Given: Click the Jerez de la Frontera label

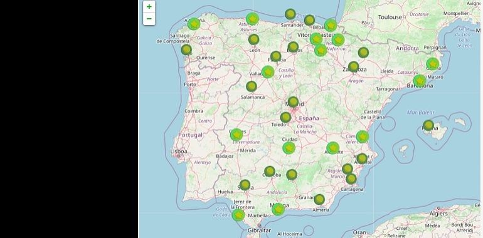Looking at the screenshot, I should [242, 204].
